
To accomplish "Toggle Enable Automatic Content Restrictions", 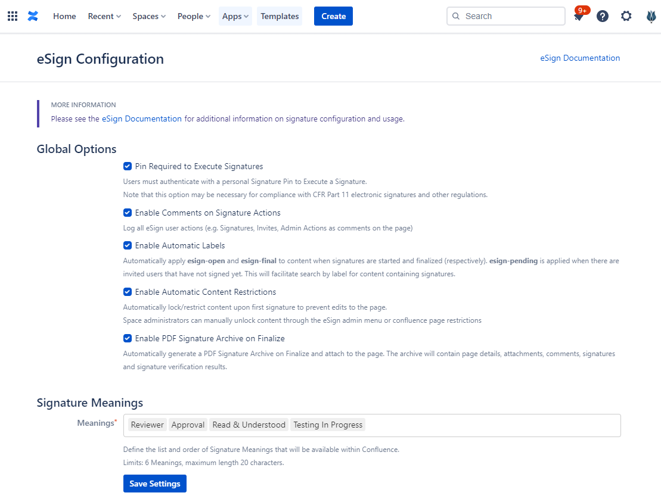I will (x=128, y=292).
